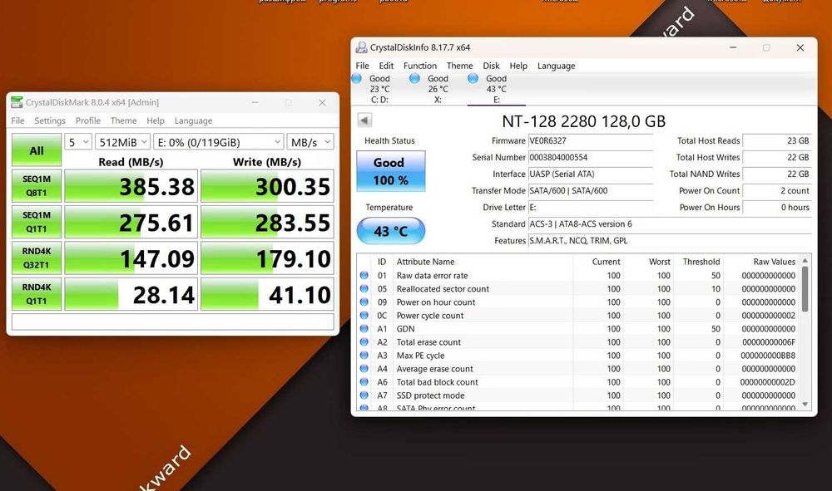Screen dimensions: 832x491
Task: Click status dot for GDN attribute
Action: click(364, 328)
